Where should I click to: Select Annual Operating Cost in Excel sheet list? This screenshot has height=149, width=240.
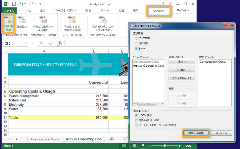tap(149, 65)
